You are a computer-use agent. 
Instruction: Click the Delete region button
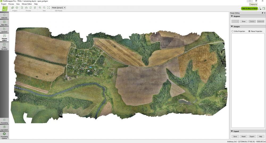point(252,21)
